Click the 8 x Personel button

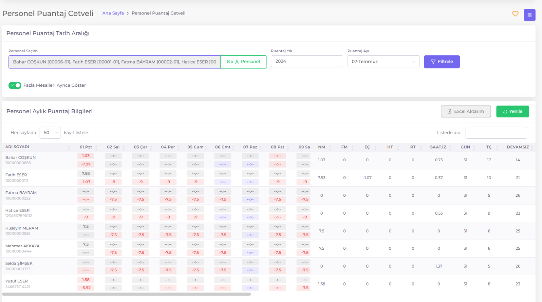pos(243,62)
